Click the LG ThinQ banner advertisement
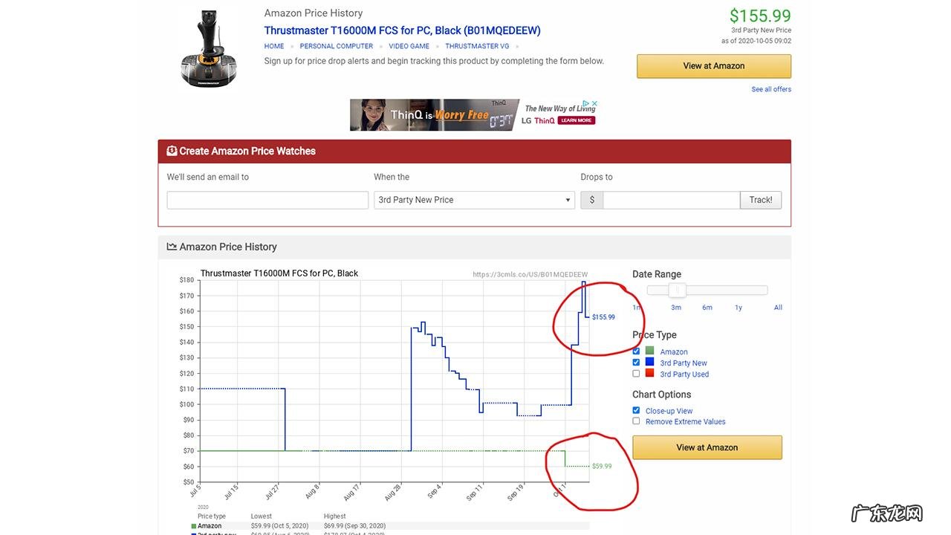951x535 pixels. (474, 115)
